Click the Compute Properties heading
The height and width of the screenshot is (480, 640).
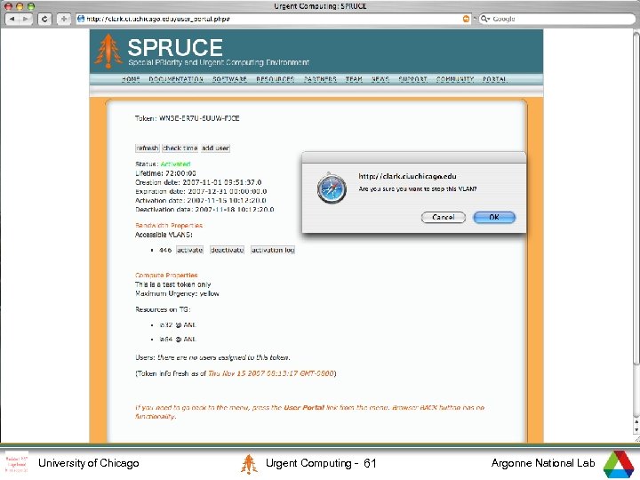[x=166, y=275]
